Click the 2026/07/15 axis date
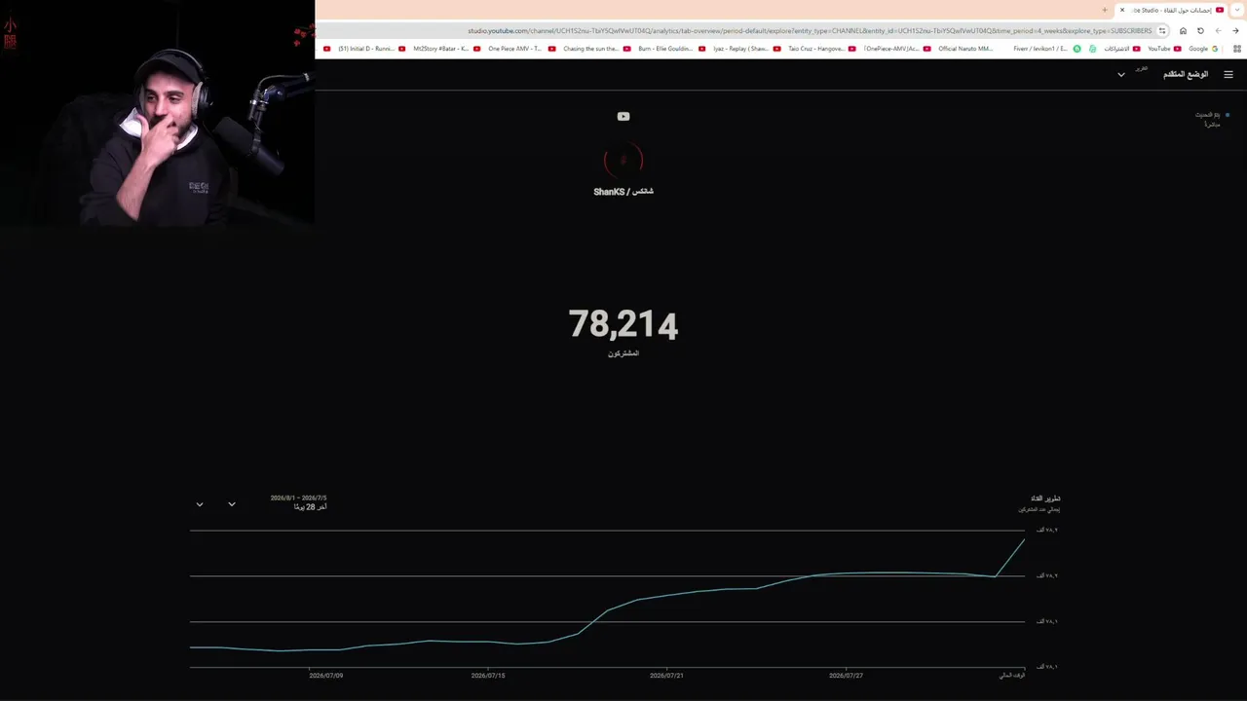 488,675
